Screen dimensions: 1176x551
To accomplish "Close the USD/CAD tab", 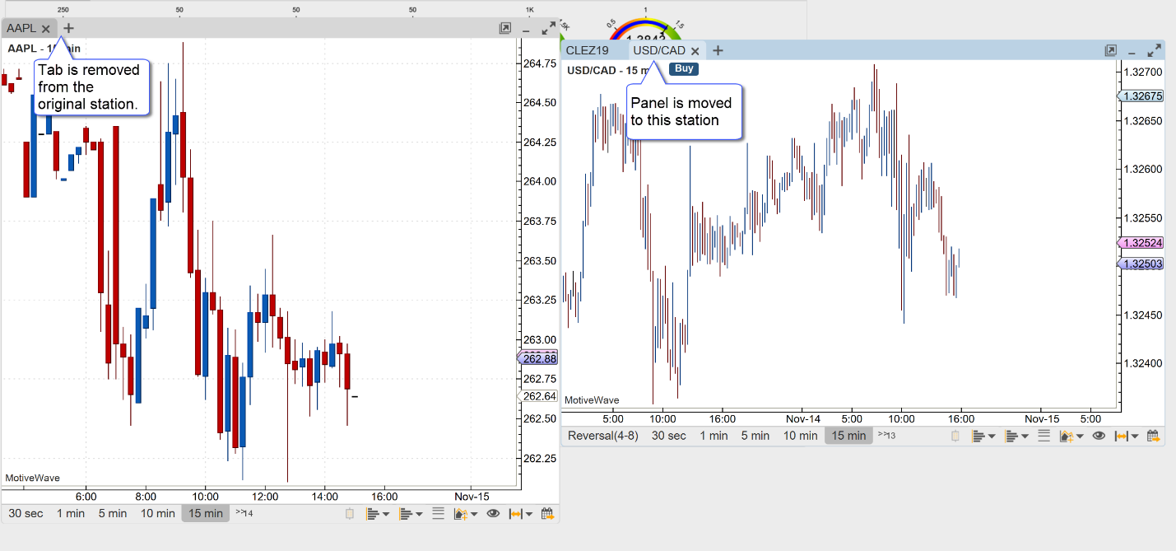I will pos(695,51).
